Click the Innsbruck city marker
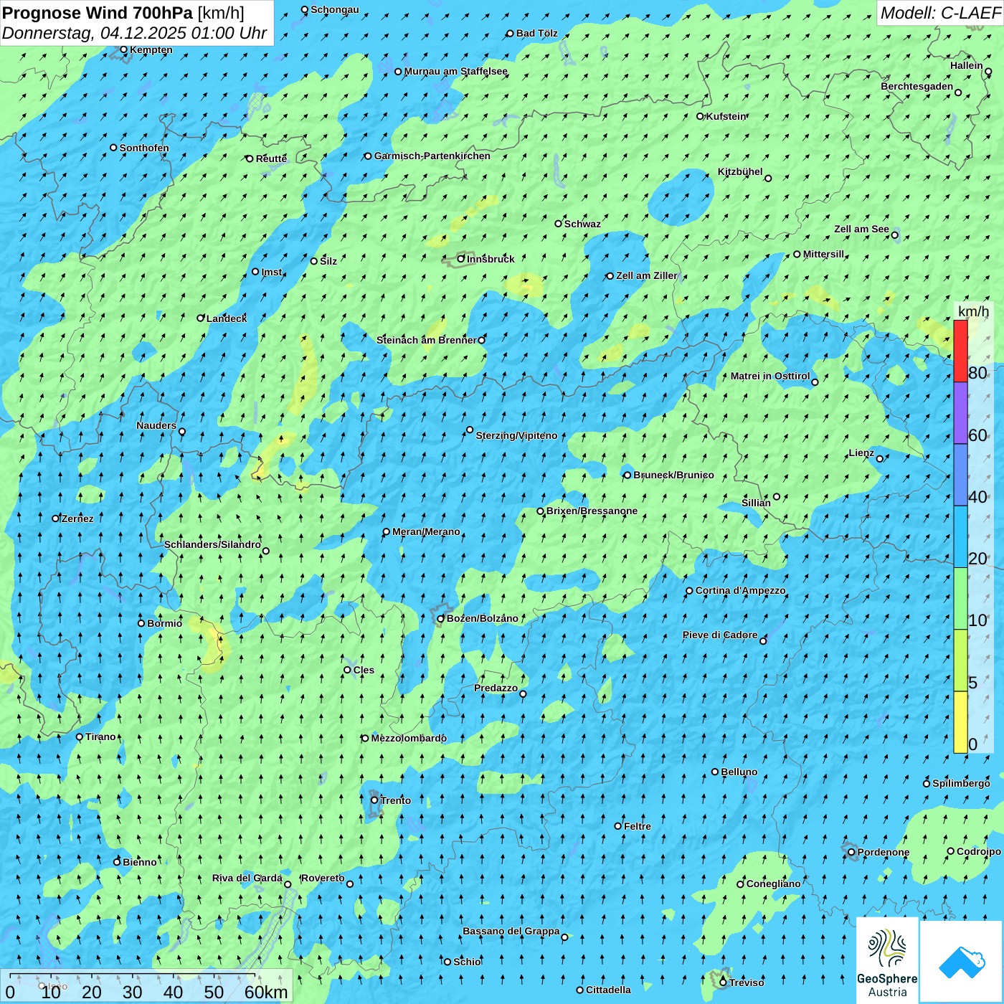 461,259
